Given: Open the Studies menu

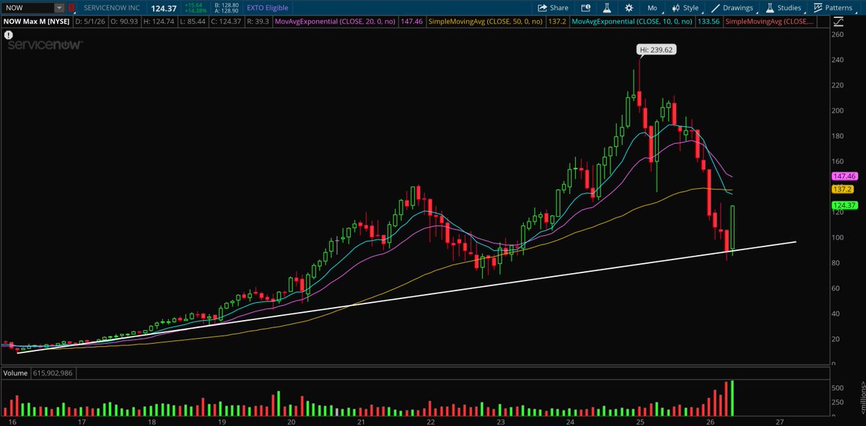Looking at the screenshot, I should [784, 8].
